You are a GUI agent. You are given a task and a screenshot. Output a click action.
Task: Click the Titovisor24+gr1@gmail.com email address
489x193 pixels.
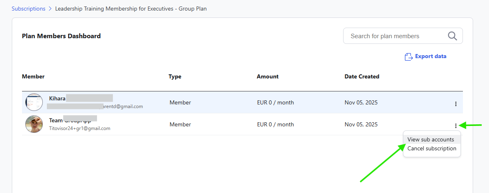click(79, 128)
